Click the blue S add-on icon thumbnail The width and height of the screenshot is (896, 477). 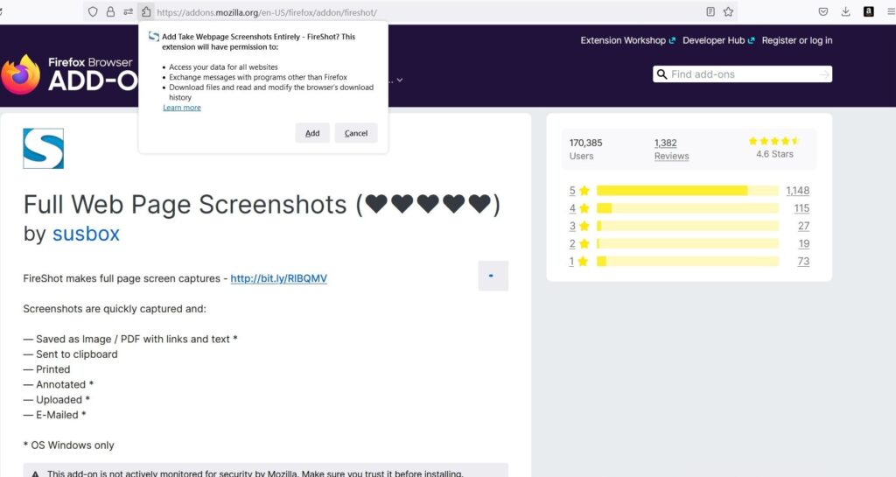click(44, 149)
